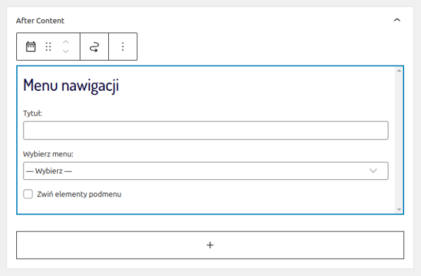
Task: Move the widget block up
Action: click(x=66, y=42)
